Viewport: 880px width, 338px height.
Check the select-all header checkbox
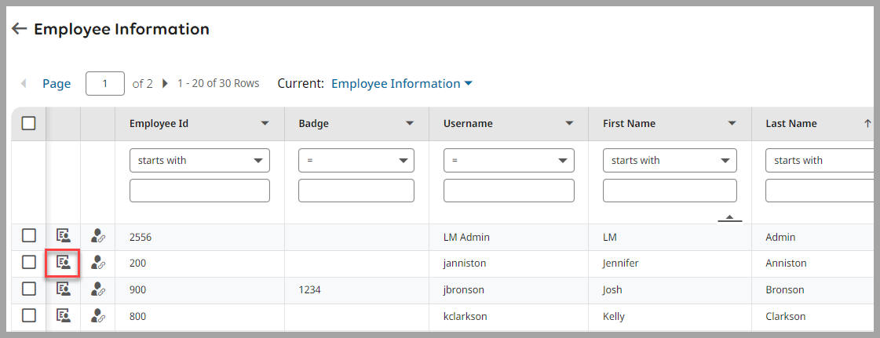click(29, 123)
